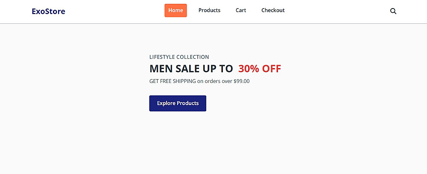
Task: Open the search magnifier icon
Action: (393, 11)
